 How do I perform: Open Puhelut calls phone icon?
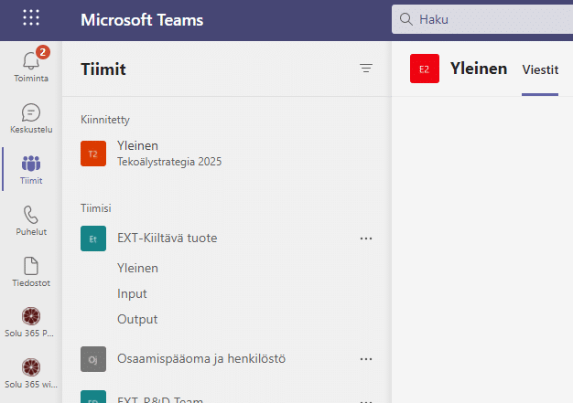click(x=31, y=215)
